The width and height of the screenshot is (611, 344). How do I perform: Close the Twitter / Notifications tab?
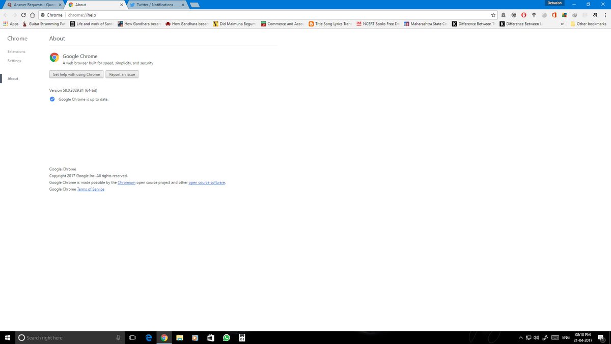coord(182,5)
